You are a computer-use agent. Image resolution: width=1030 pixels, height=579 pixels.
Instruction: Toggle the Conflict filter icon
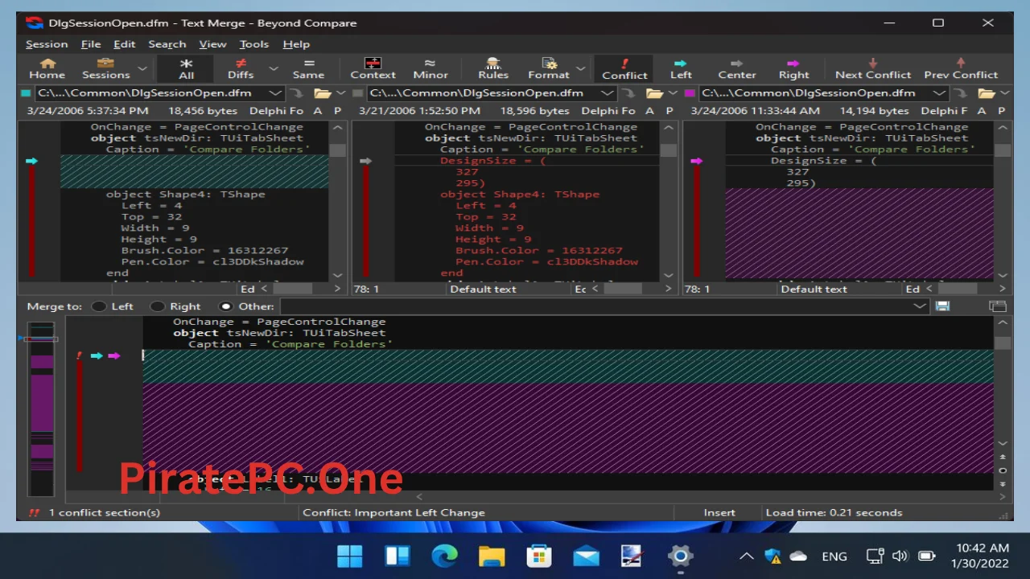tap(624, 68)
